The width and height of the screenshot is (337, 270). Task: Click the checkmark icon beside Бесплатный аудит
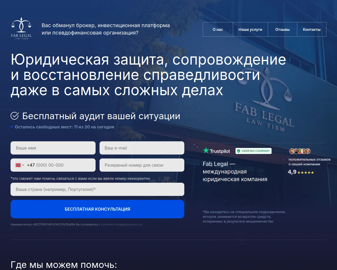point(15,116)
